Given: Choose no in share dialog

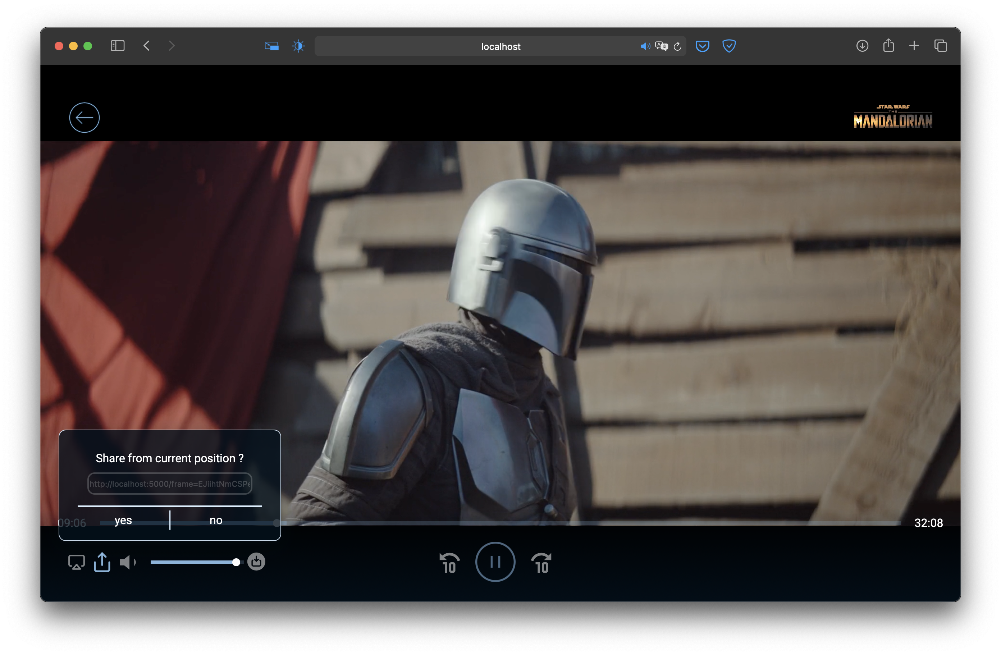Looking at the screenshot, I should (x=216, y=521).
